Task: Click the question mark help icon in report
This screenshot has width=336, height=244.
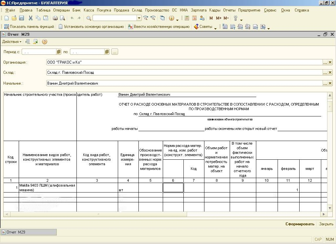Action: 45,42
